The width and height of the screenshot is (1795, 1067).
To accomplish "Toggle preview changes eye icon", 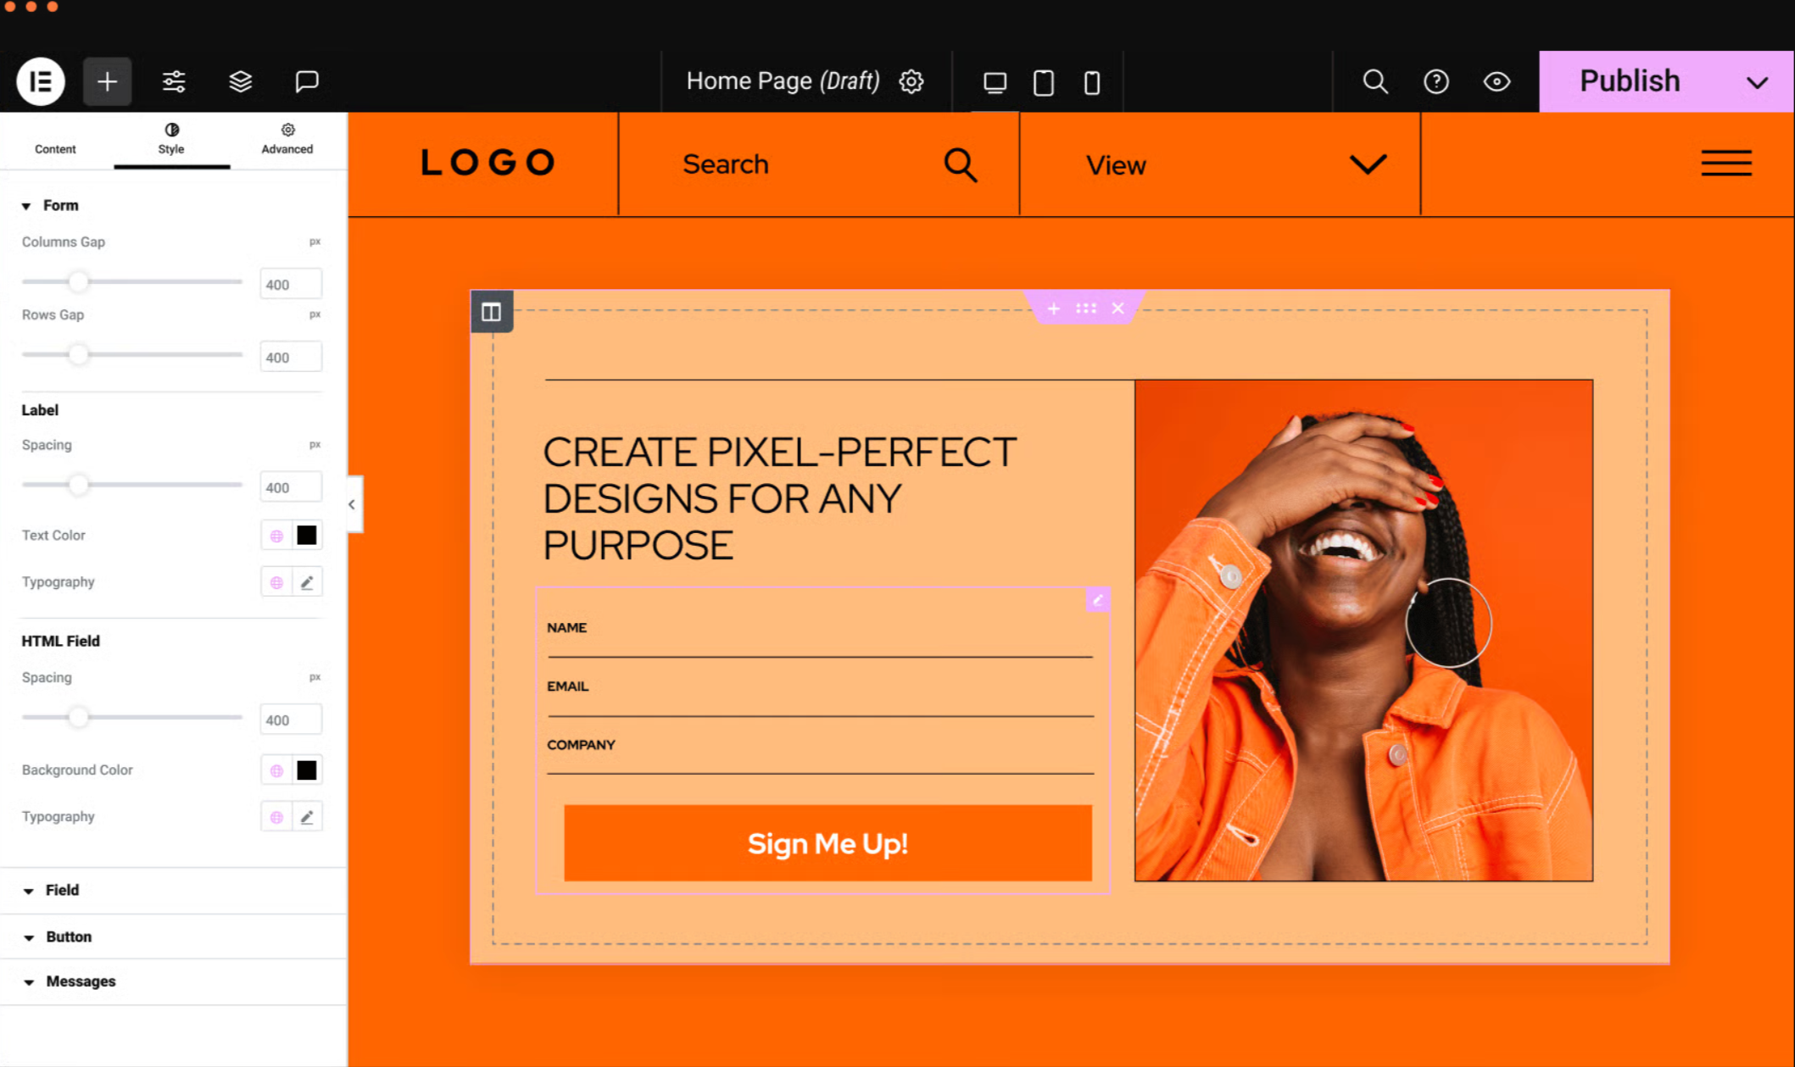I will coord(1497,81).
